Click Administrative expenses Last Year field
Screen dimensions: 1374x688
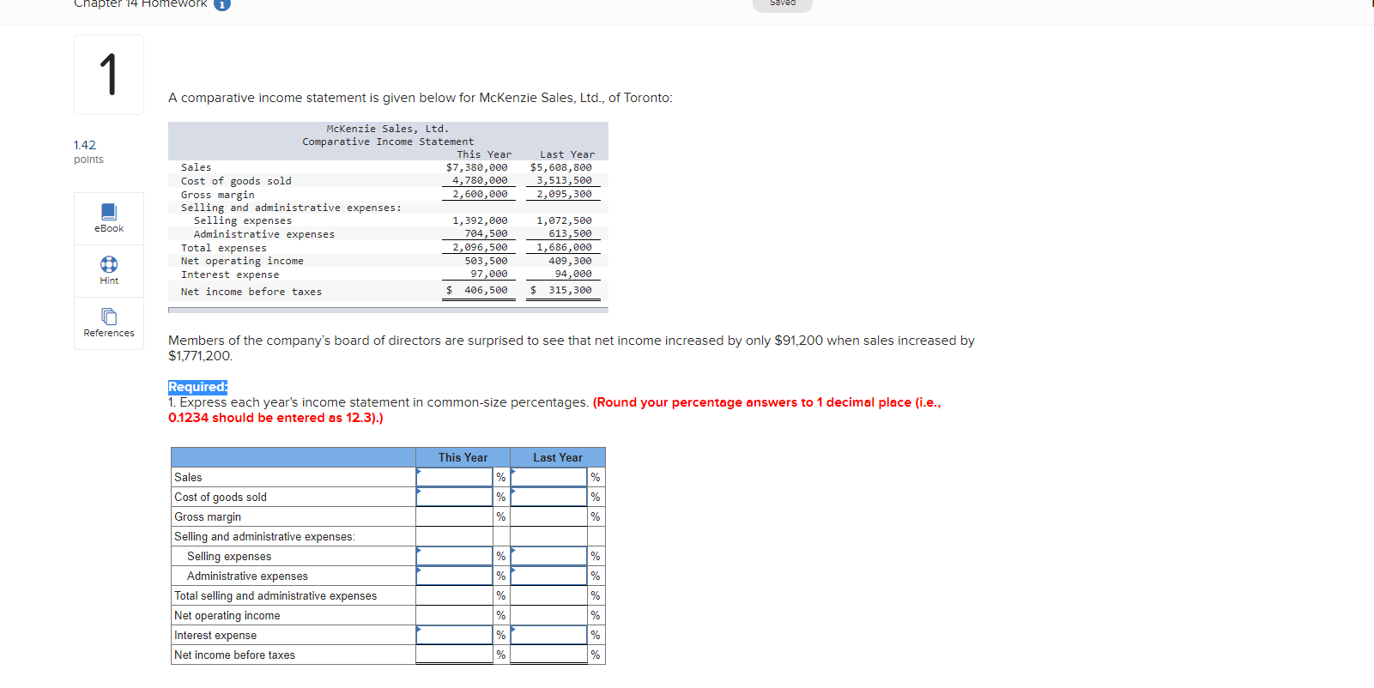pos(548,576)
